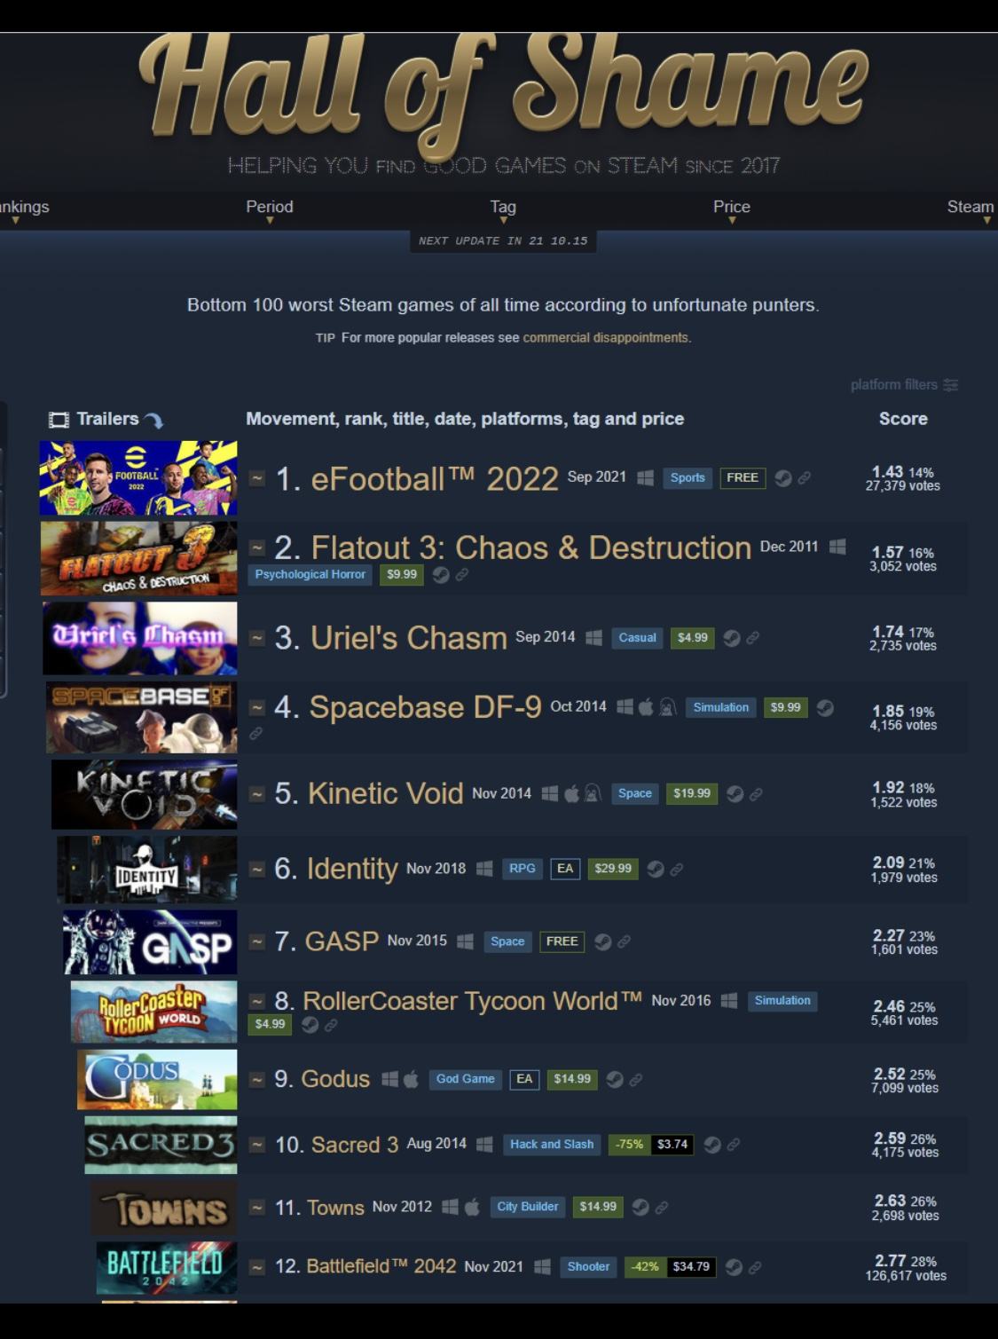Screen dimensions: 998x1339
Task: Click the FREE price badge on GASP
Action: tap(562, 941)
